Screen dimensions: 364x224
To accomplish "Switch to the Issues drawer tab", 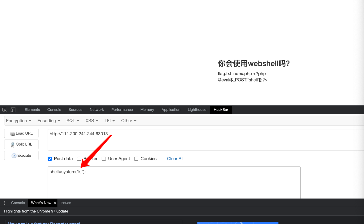I will click(66, 203).
